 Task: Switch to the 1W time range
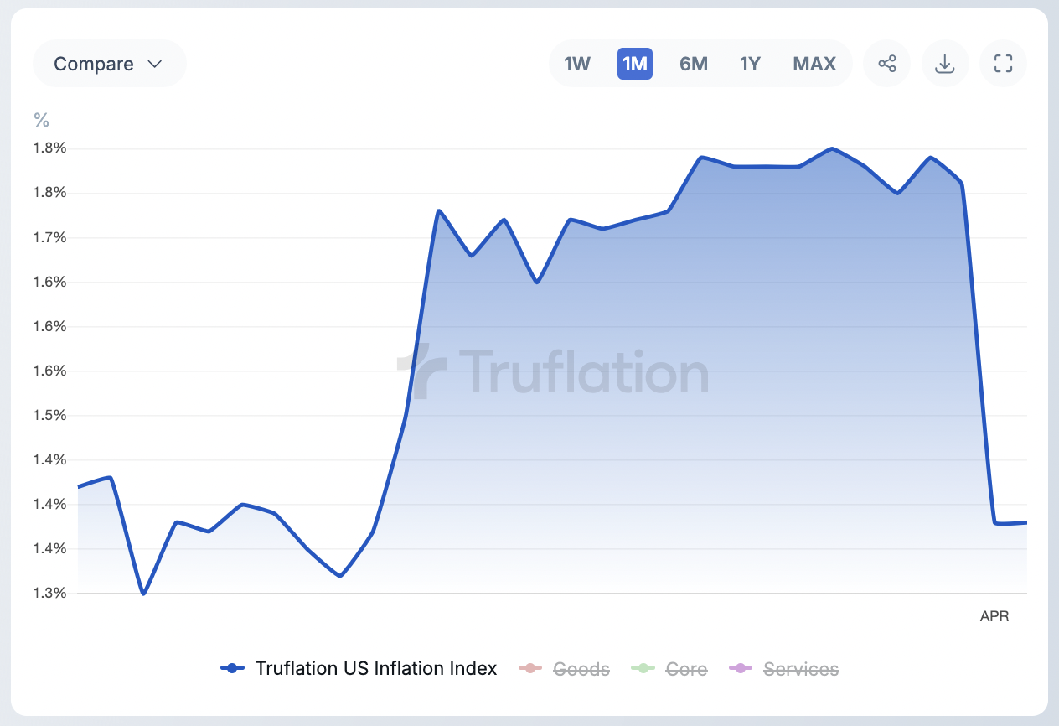(577, 64)
